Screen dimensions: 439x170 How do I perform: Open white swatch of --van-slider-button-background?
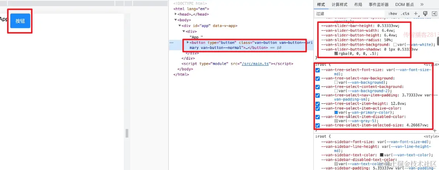click(x=395, y=45)
